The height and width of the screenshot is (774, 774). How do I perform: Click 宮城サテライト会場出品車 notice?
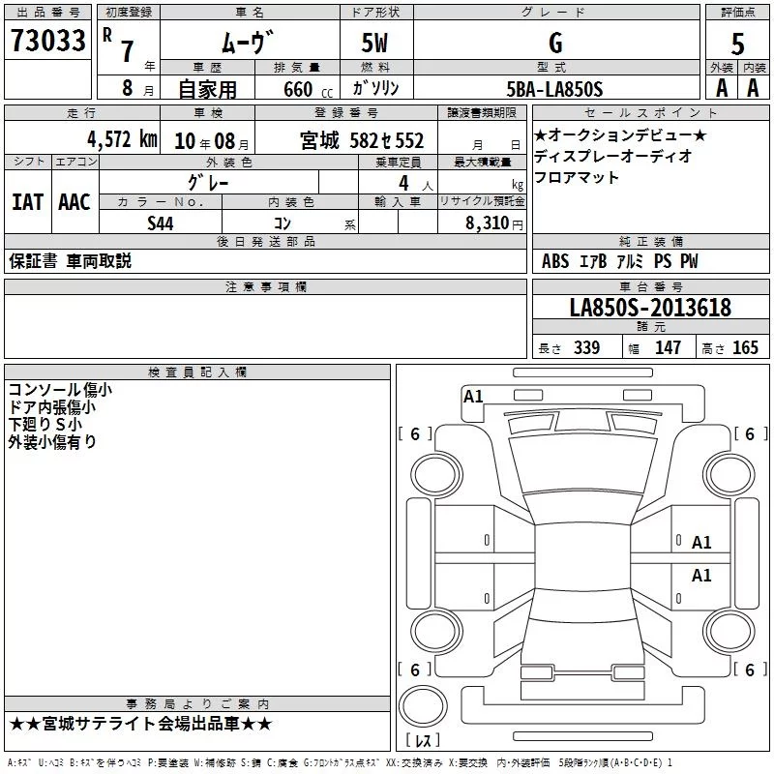tap(140, 724)
